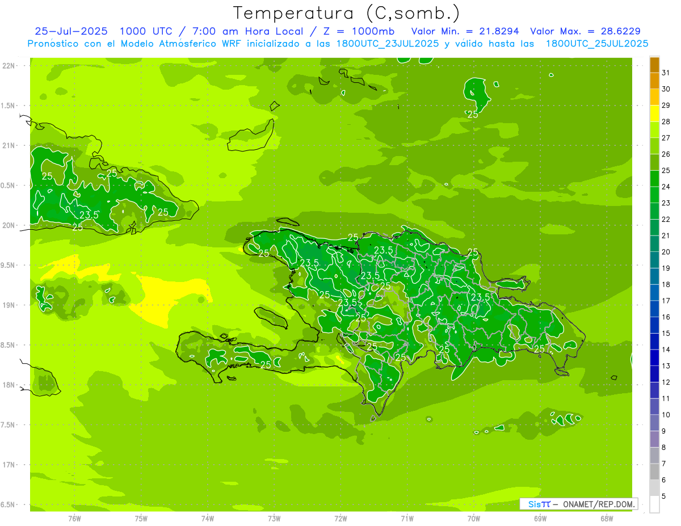Click legend value "15"
The height and width of the screenshot is (526, 681).
(666, 334)
